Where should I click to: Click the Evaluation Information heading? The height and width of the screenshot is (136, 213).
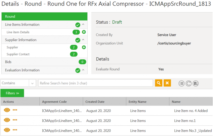point(22,70)
